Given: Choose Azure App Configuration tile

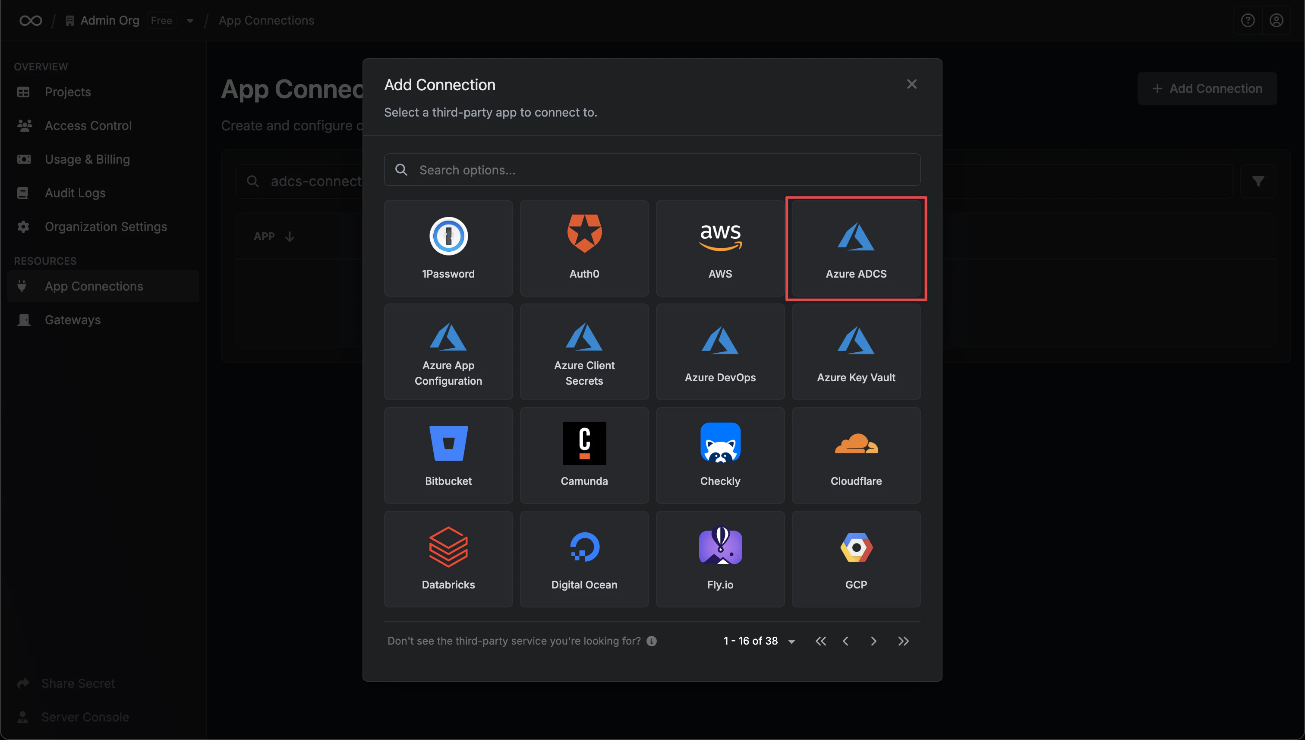Looking at the screenshot, I should point(448,352).
